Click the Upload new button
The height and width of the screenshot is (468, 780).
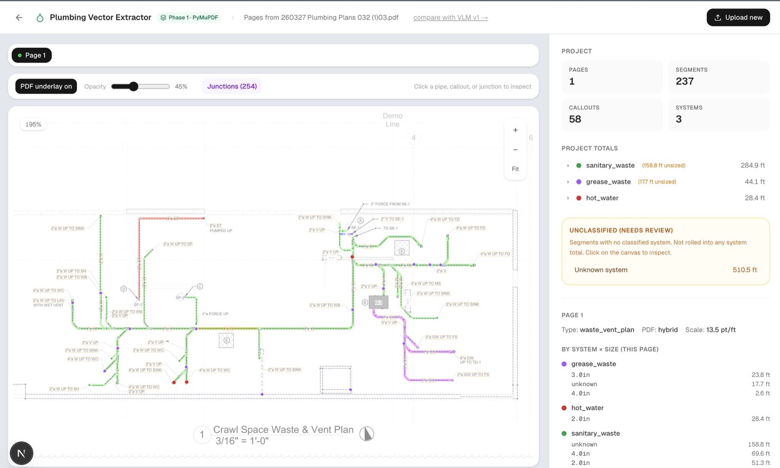click(738, 18)
